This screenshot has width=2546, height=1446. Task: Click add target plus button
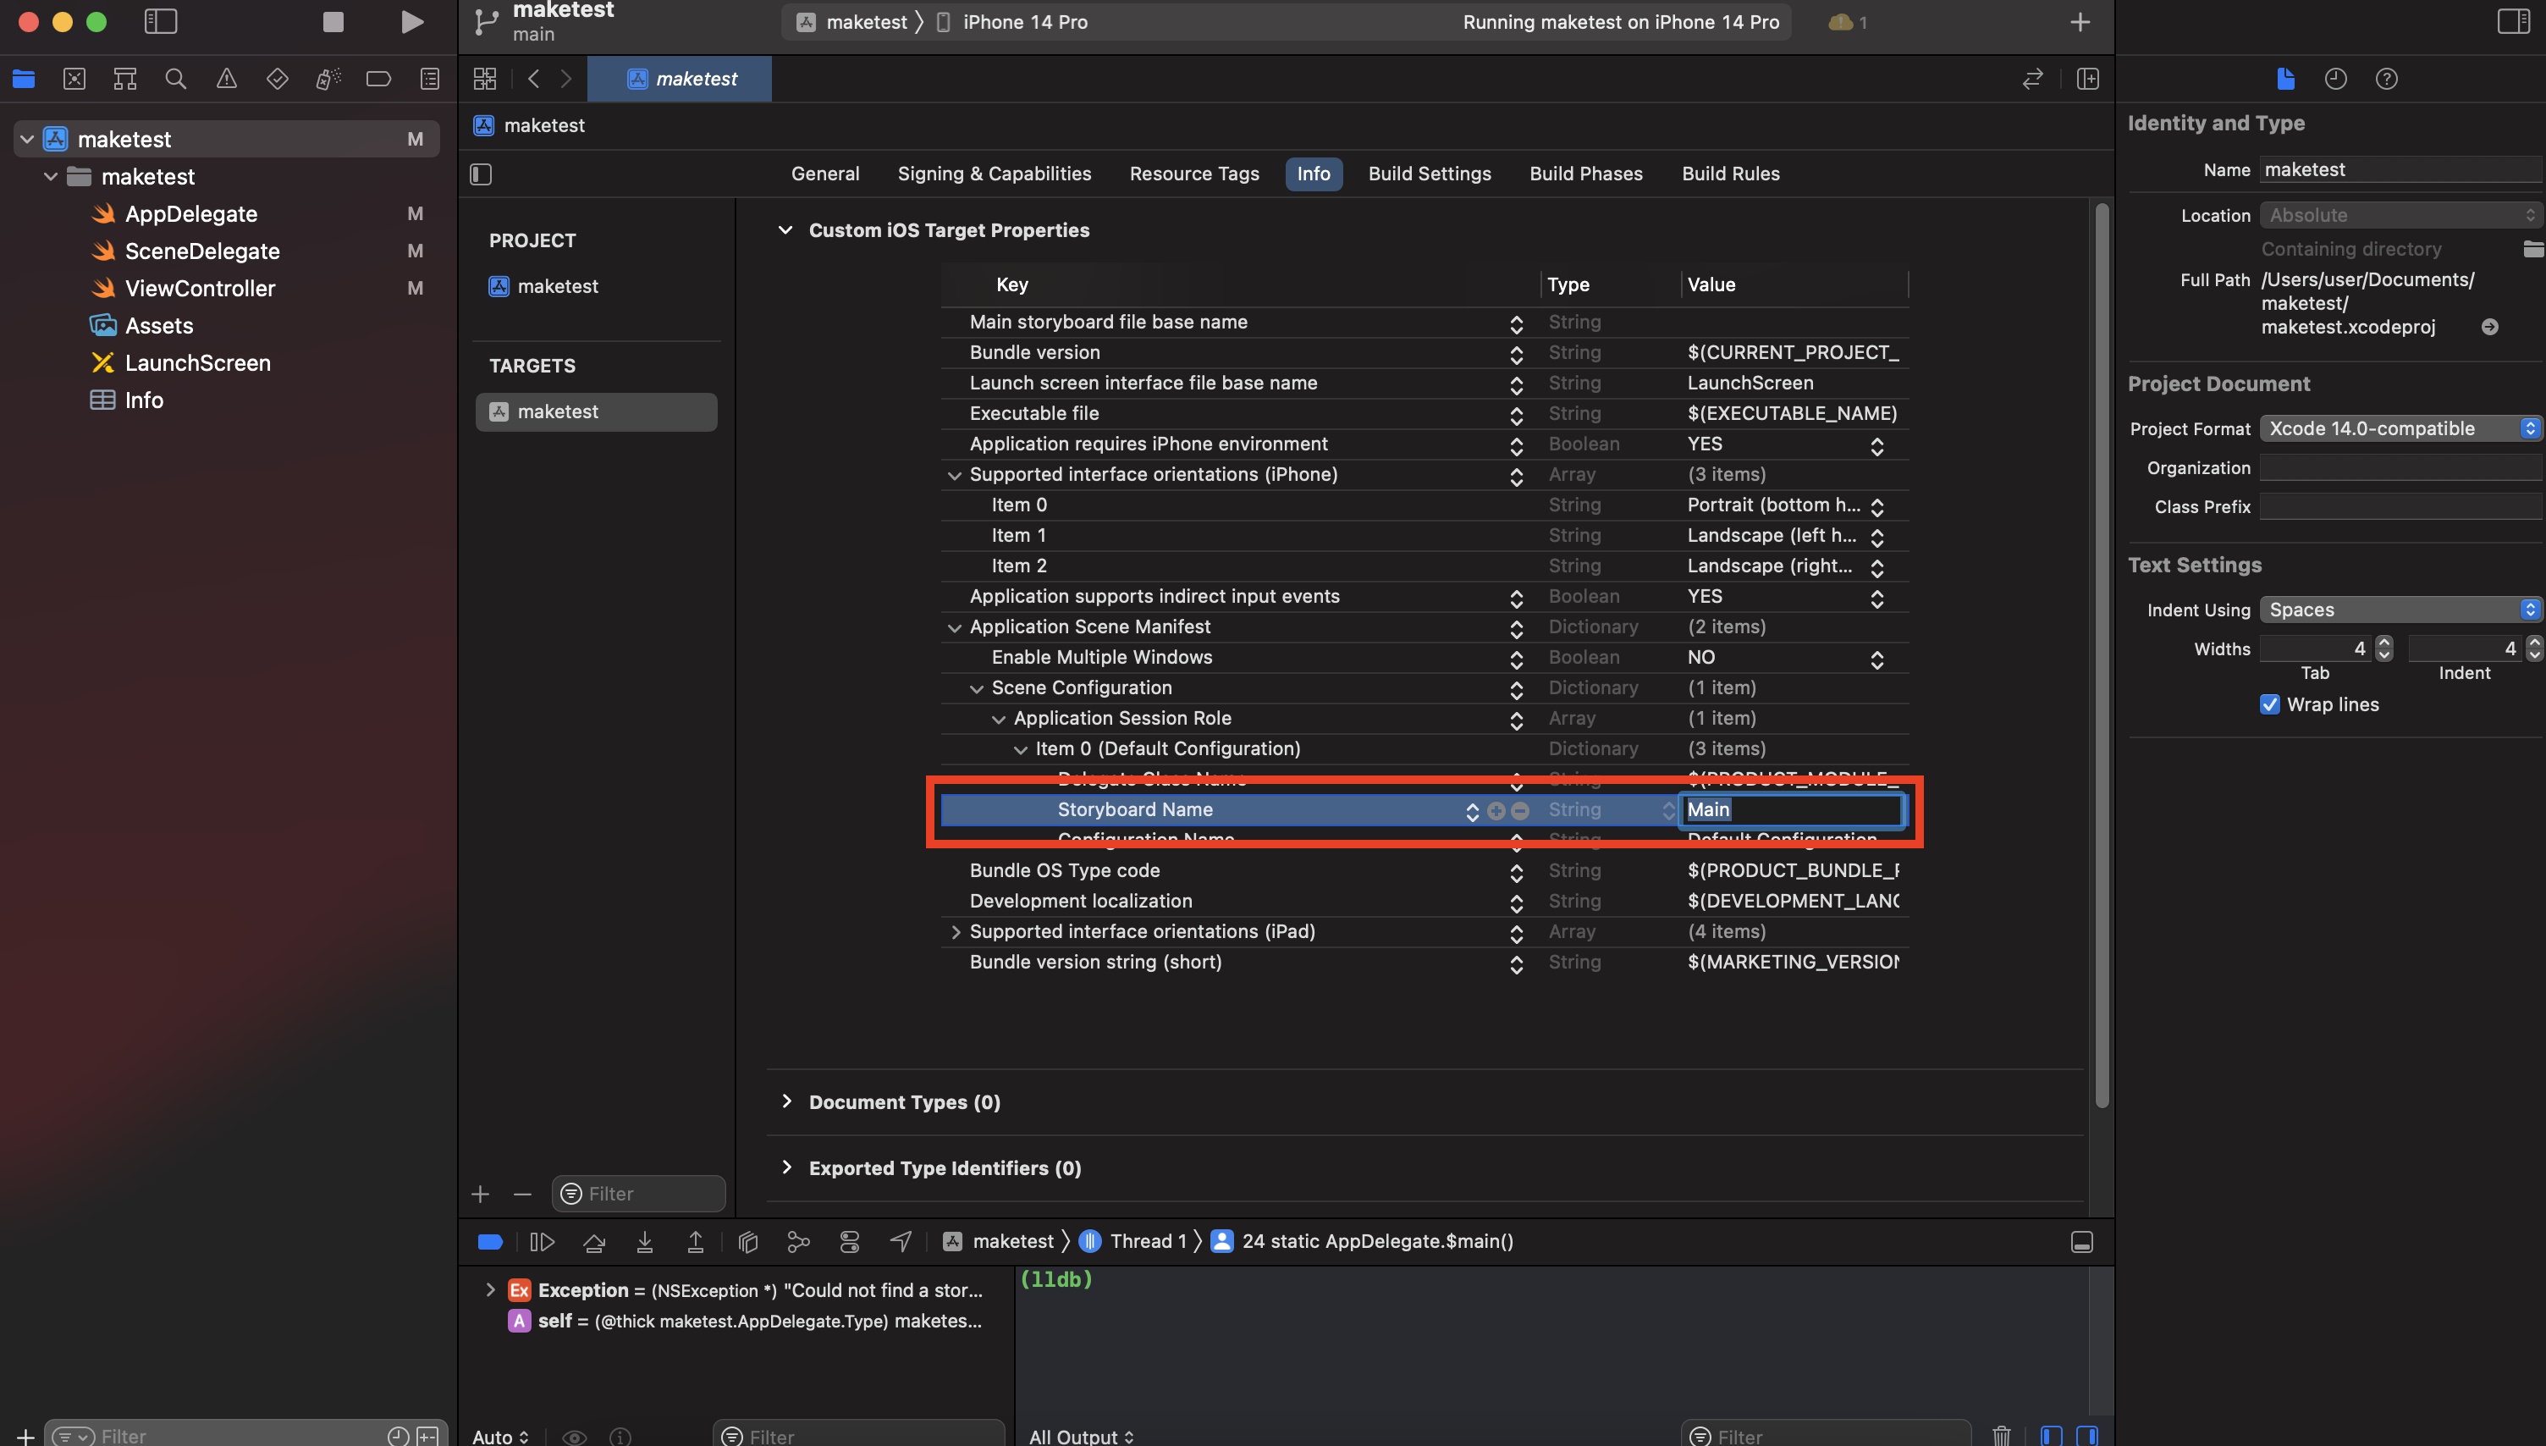[x=481, y=1194]
